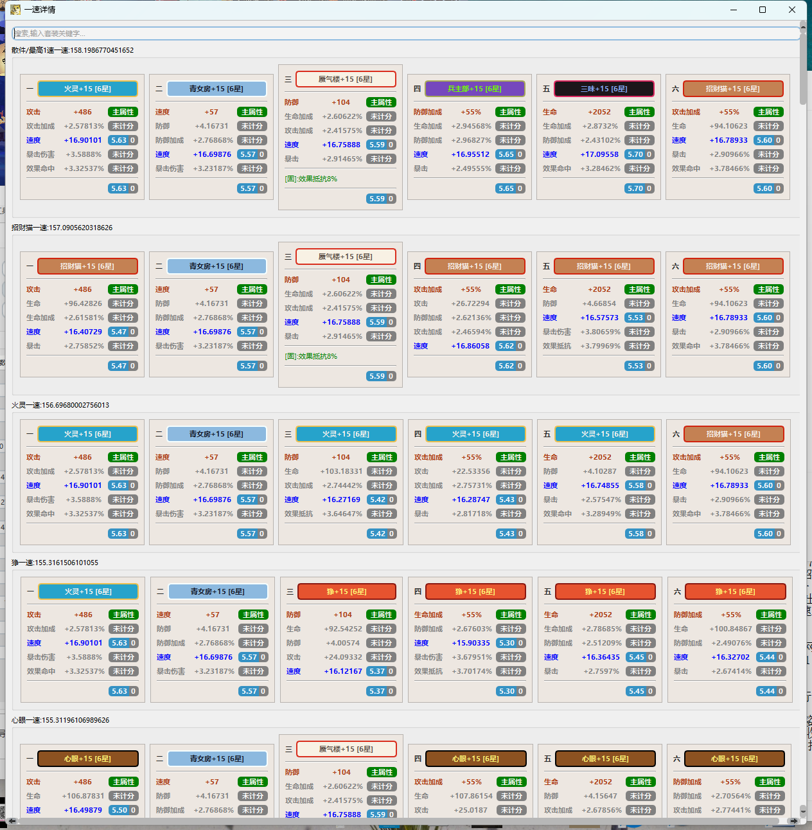Screen dimensions: 812x830
Task: Click the speed value +16.86058
Action: [x=470, y=346]
